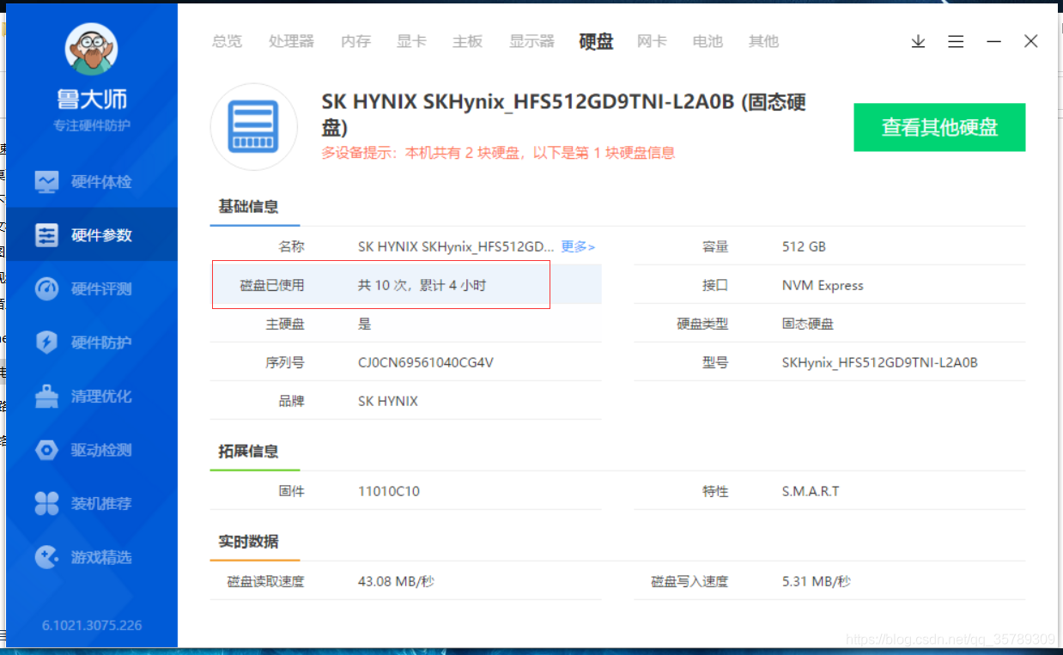This screenshot has height=655, width=1063.
Task: Open 硬件体检 hardware checkup icon
Action: pos(46,182)
